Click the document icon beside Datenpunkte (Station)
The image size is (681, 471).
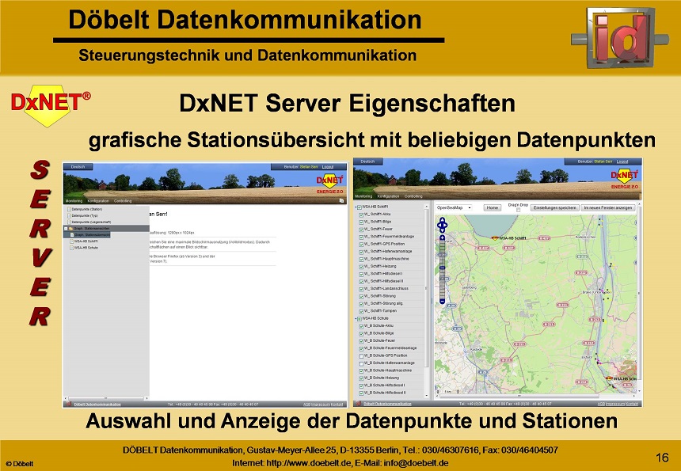[x=69, y=209]
